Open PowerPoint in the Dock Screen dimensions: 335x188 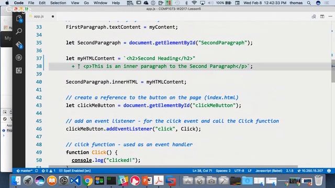coord(147,181)
